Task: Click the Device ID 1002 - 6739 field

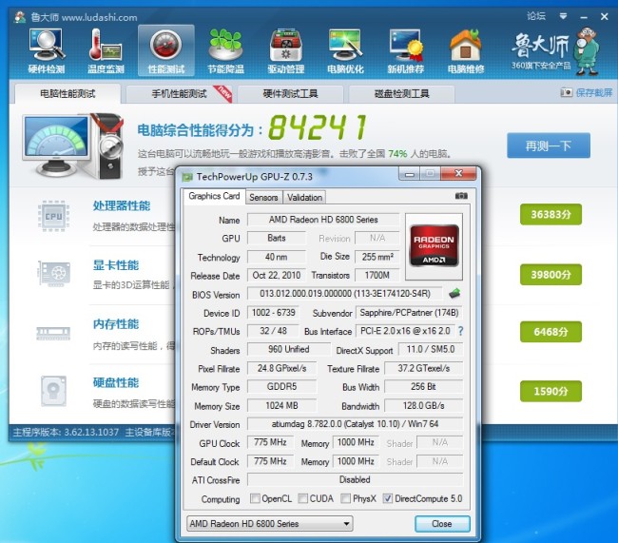Action: (x=273, y=313)
